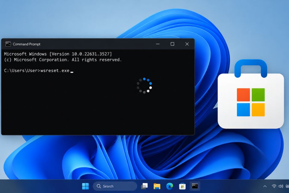Show hidden system tray icons
This screenshot has height=193, width=289.
coord(265,186)
